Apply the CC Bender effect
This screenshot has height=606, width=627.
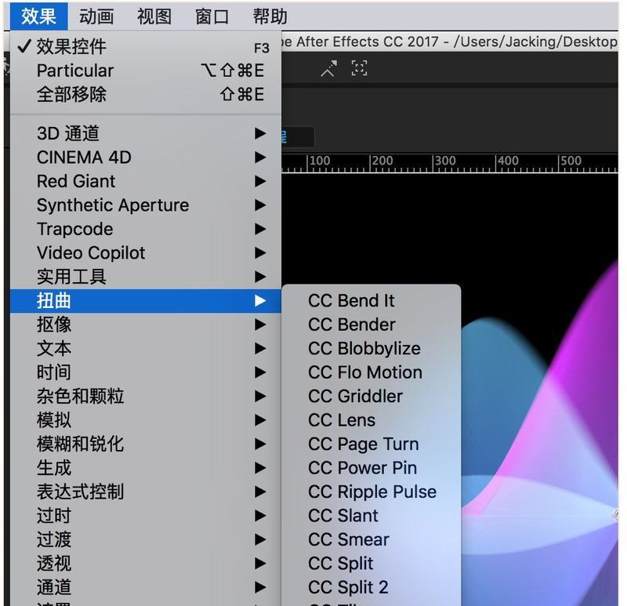tap(371, 325)
